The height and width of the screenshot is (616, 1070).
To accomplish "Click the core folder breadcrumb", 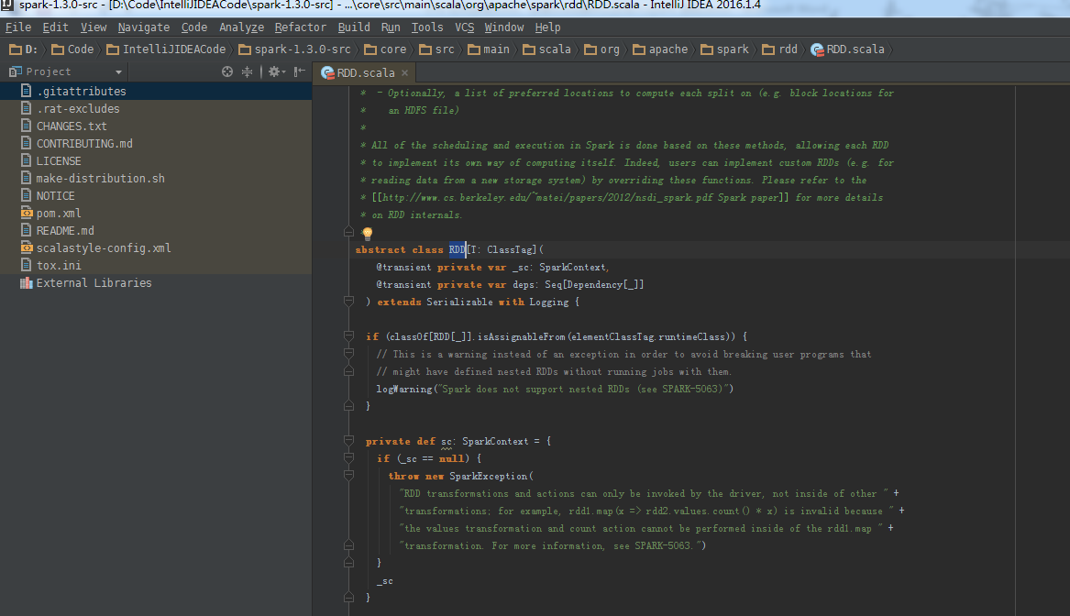I will (385, 49).
